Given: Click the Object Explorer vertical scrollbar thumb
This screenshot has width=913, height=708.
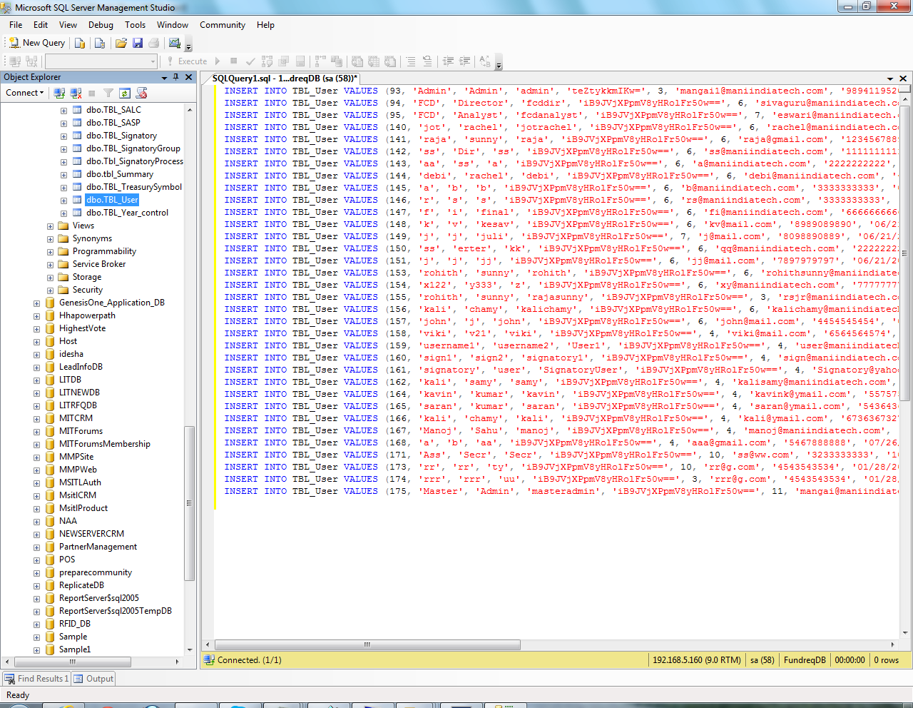Looking at the screenshot, I should pos(189,503).
